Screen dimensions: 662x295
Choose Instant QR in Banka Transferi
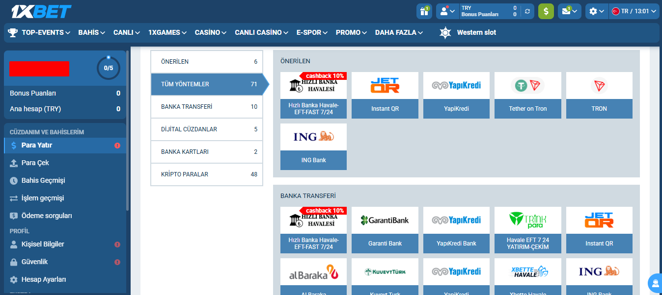(x=599, y=230)
